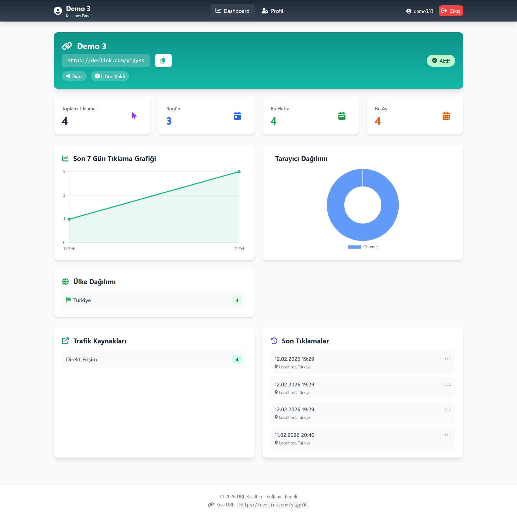Viewport: 517px width, 517px height.
Task: Click the green calendar icon in Bu Hafta
Action: coord(342,116)
